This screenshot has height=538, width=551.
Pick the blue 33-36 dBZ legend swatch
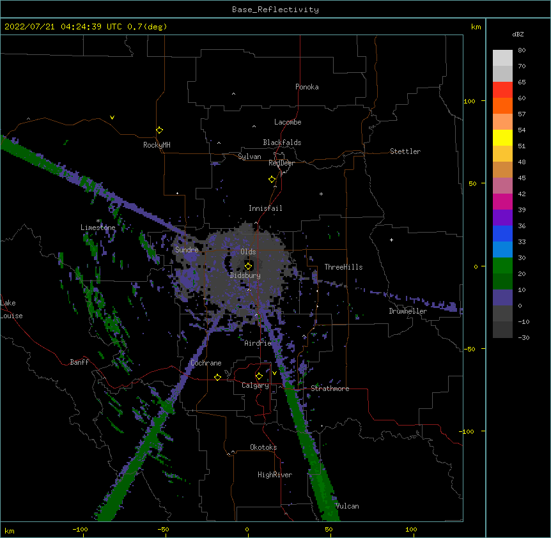502,234
